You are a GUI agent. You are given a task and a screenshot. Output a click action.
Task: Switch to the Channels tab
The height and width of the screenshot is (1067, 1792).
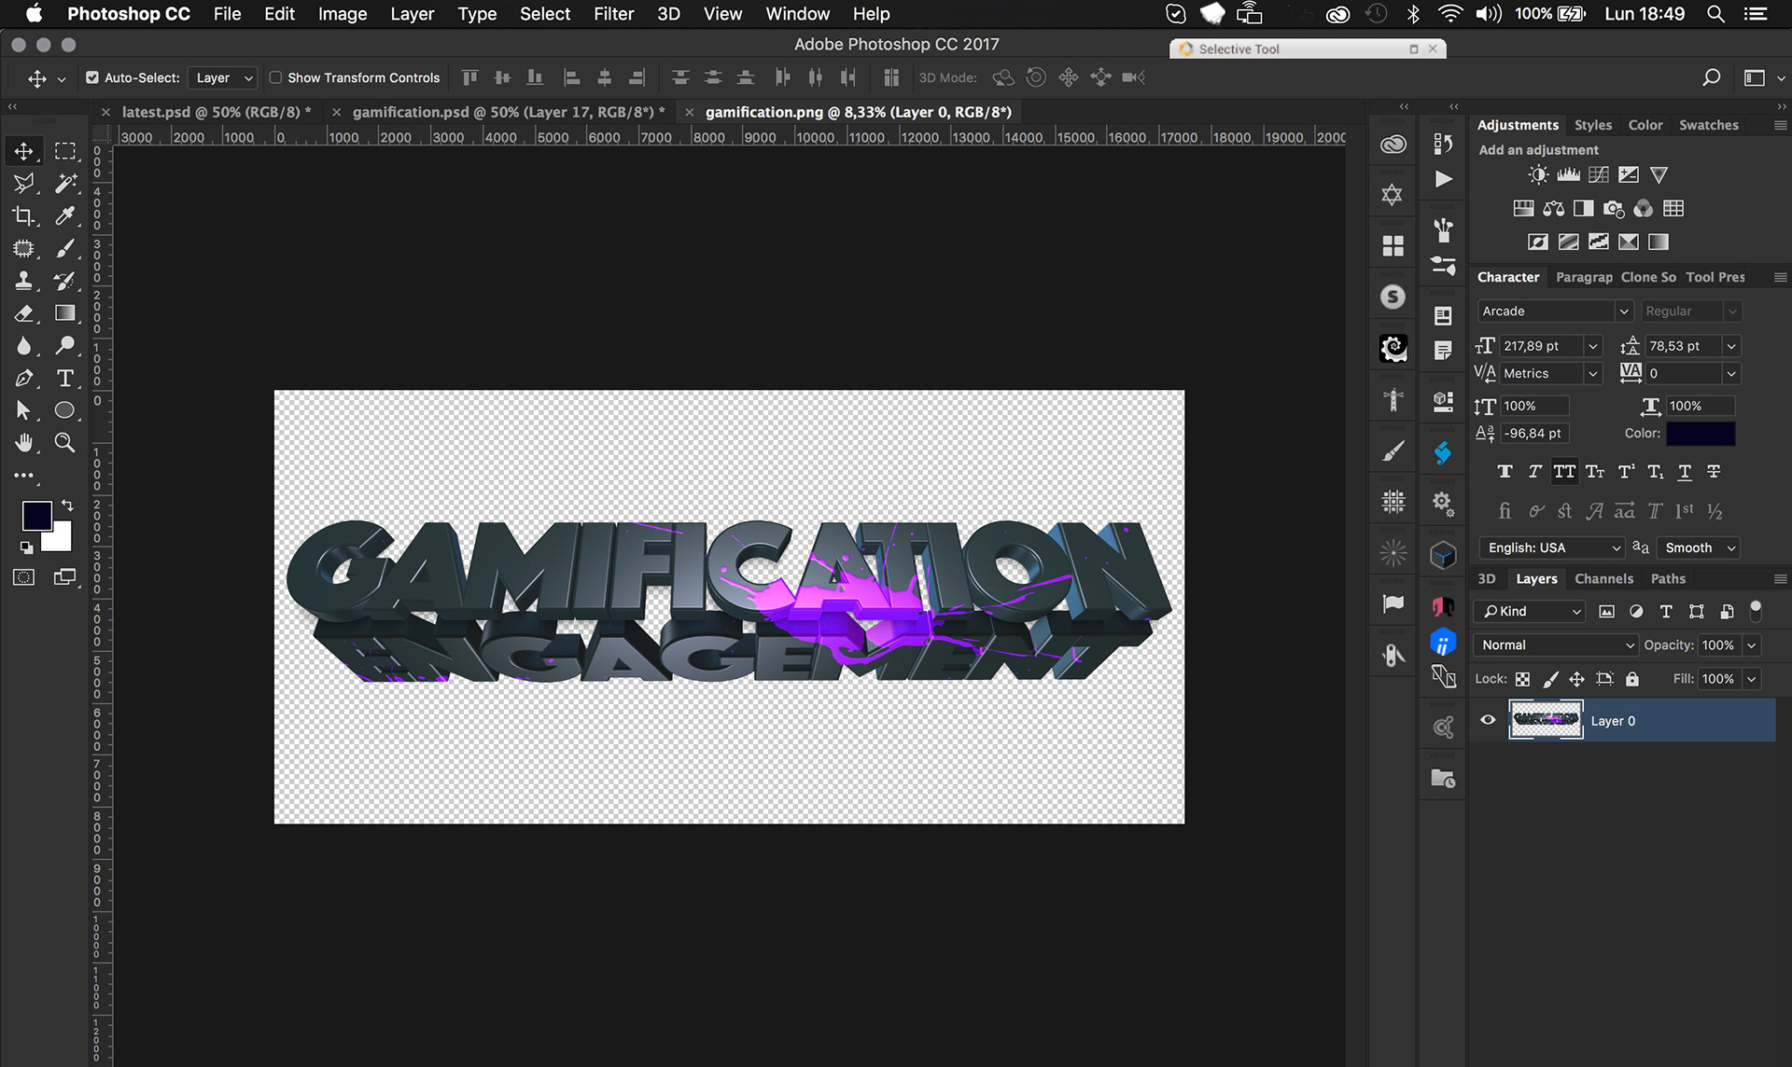tap(1603, 578)
